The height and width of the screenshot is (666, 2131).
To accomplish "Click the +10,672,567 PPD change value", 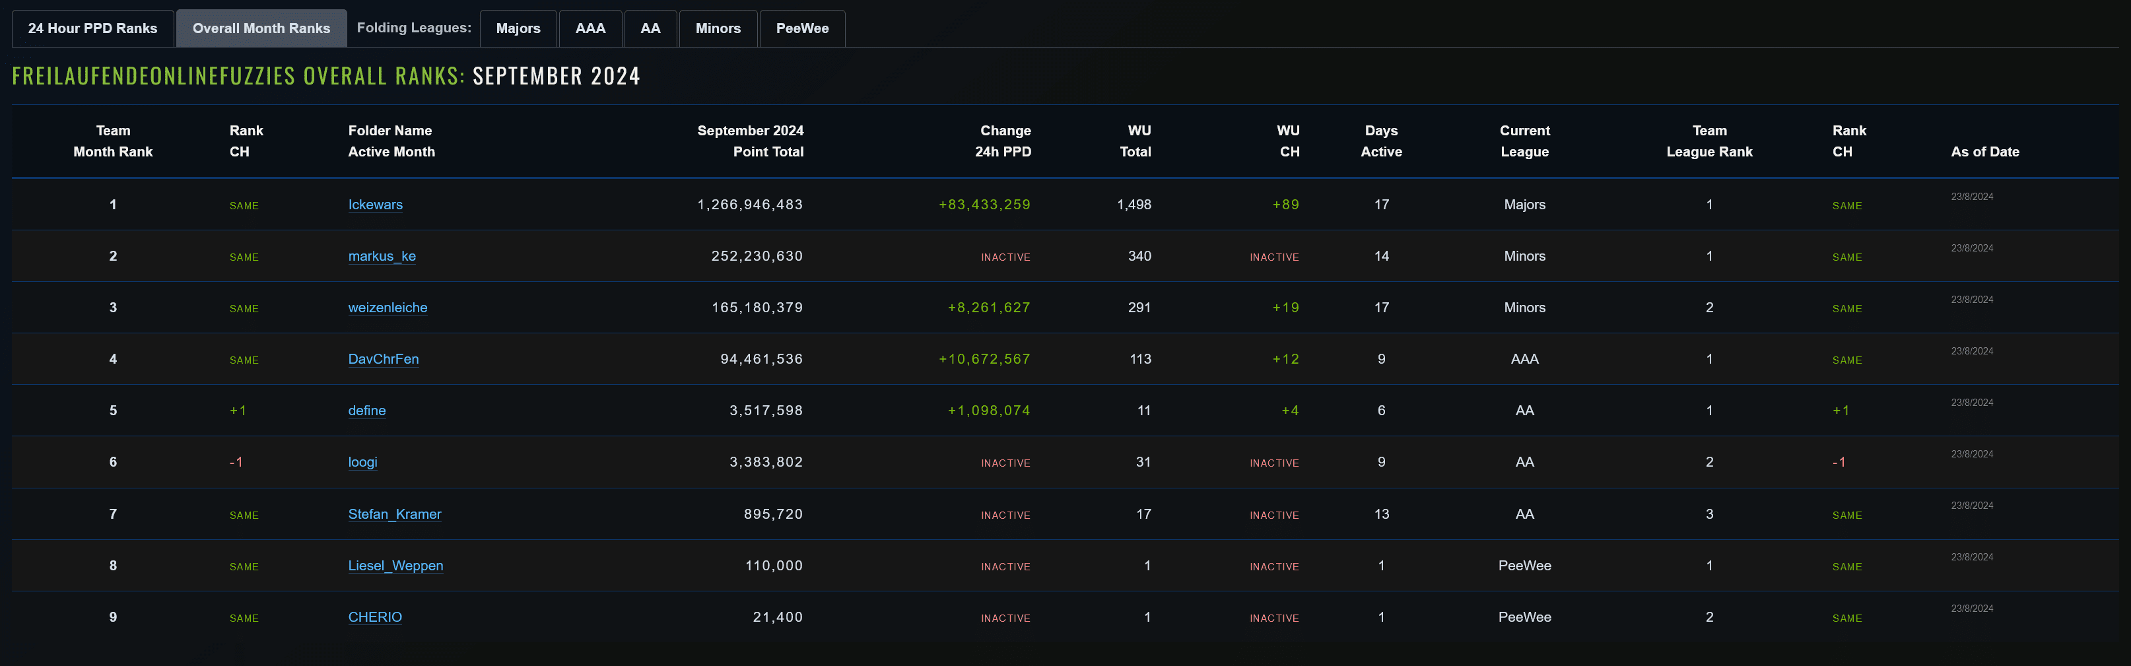I will pos(984,358).
